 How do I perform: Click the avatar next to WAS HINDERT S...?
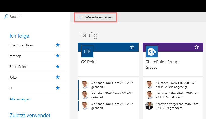[x=149, y=85]
